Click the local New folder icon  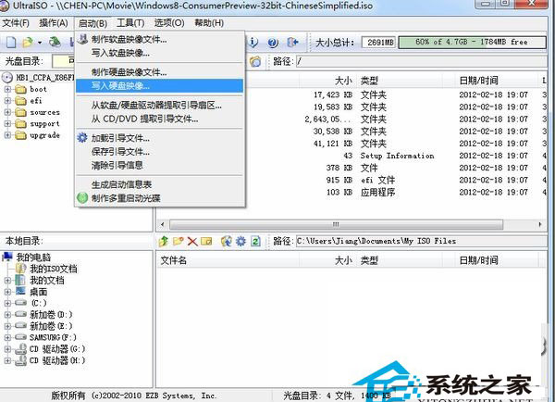click(x=178, y=242)
